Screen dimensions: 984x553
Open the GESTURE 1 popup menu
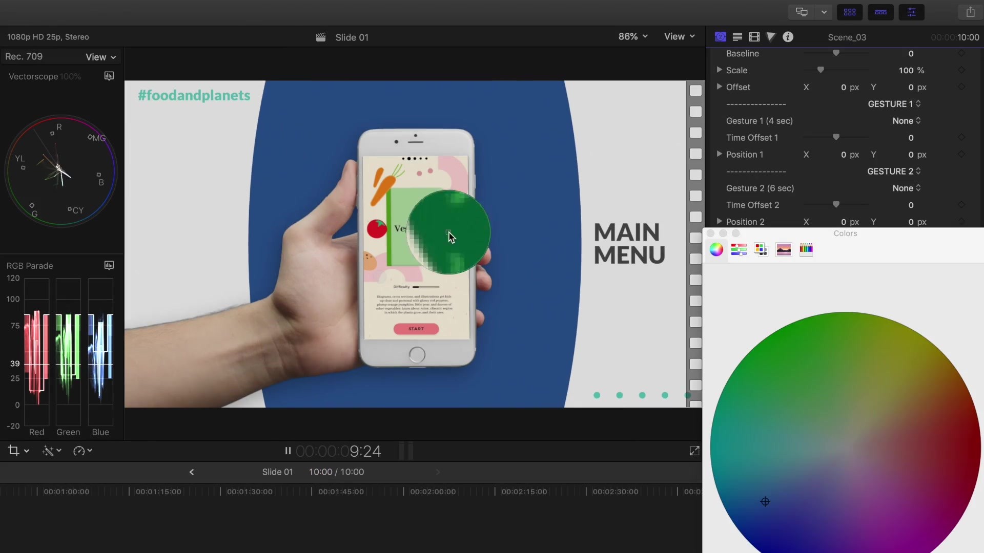[x=894, y=104]
